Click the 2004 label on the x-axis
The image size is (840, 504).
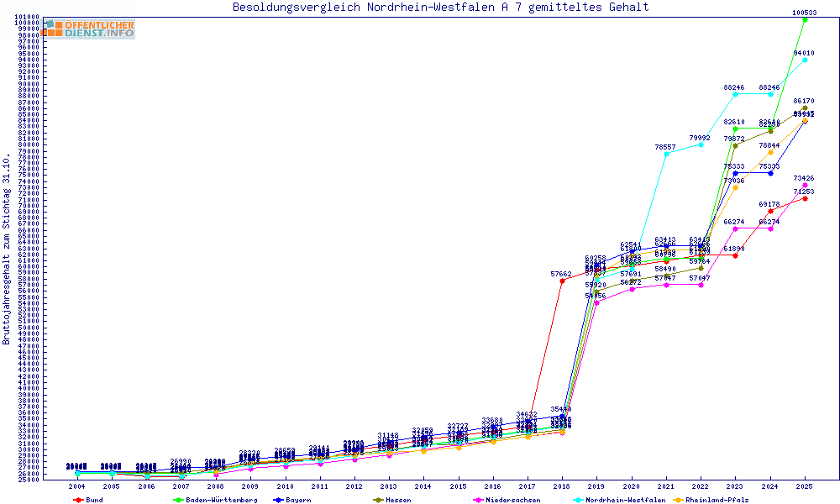click(77, 486)
